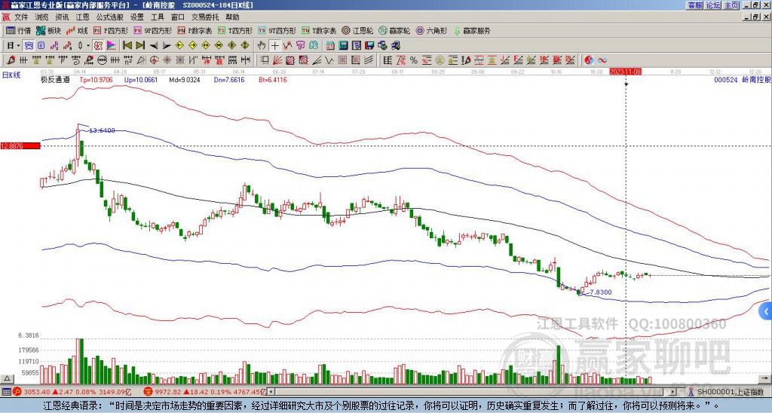Click the status bar grid icon
This screenshot has height=413, width=772.
point(6,392)
